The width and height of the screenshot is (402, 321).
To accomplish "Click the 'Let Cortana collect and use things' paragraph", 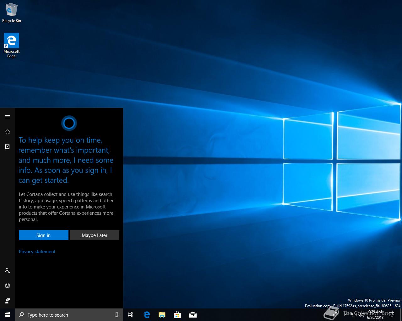I will coord(66,207).
